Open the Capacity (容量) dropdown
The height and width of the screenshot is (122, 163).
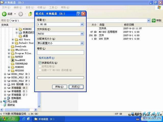click(x=82, y=24)
